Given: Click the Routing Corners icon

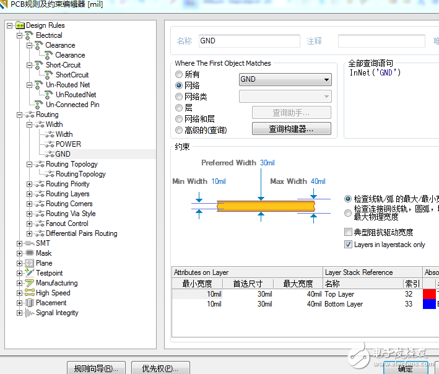Looking at the screenshot, I should [40, 204].
